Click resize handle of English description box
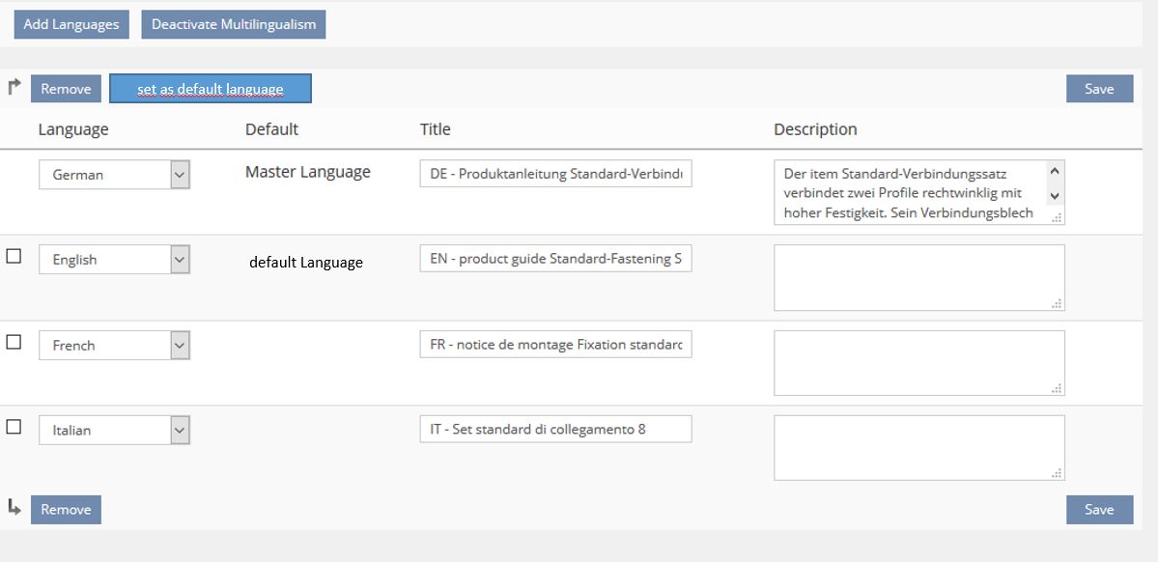The image size is (1158, 562). (1058, 303)
